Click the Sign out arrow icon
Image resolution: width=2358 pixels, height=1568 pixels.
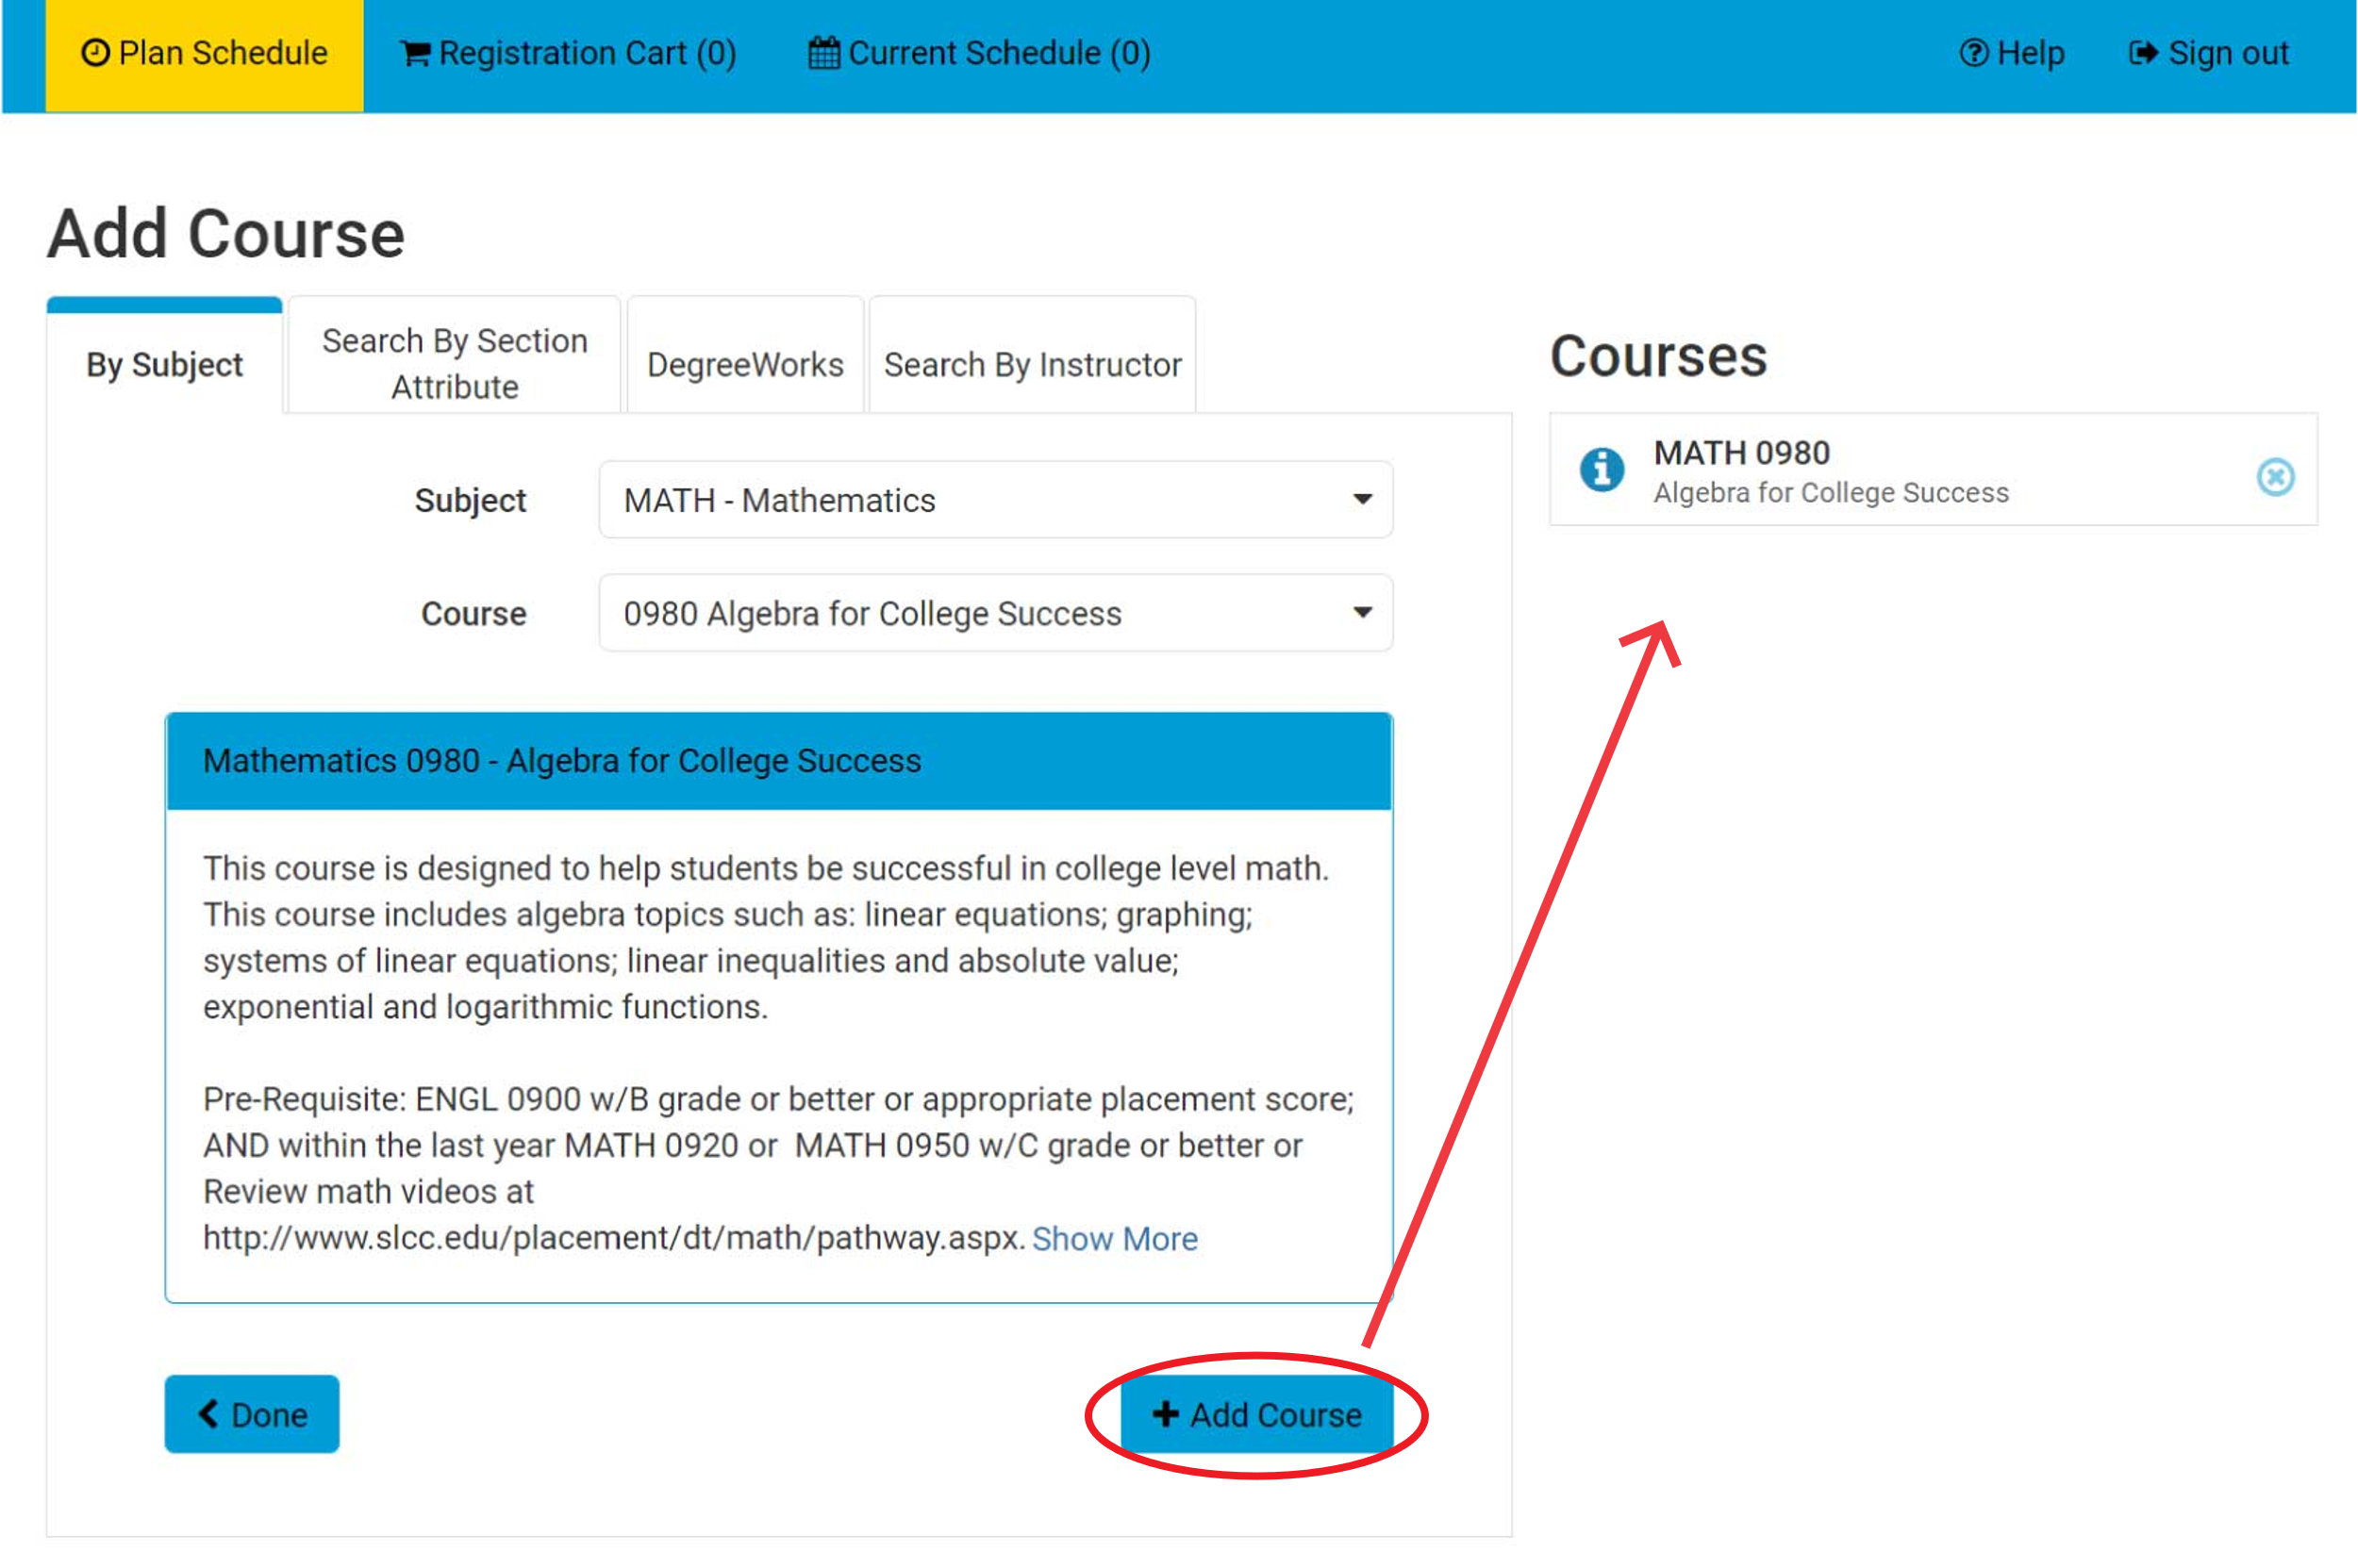[x=2143, y=53]
